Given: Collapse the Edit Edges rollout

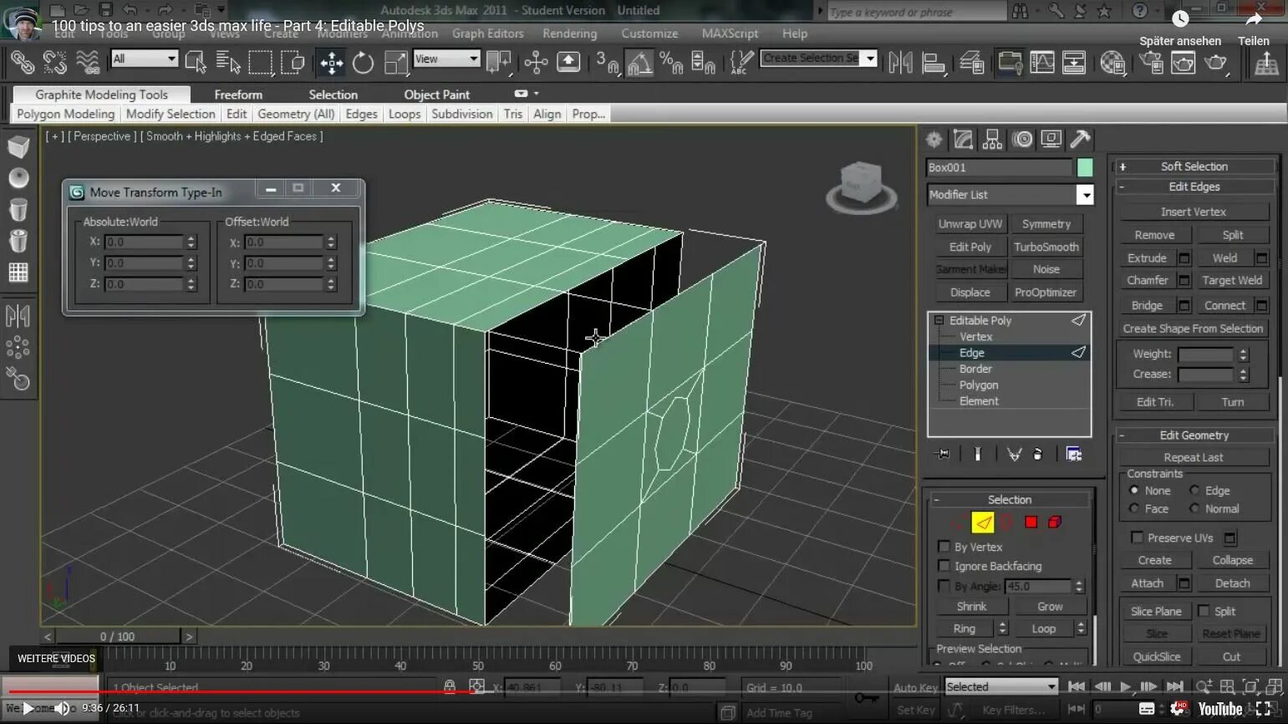Looking at the screenshot, I should pyautogui.click(x=1194, y=186).
